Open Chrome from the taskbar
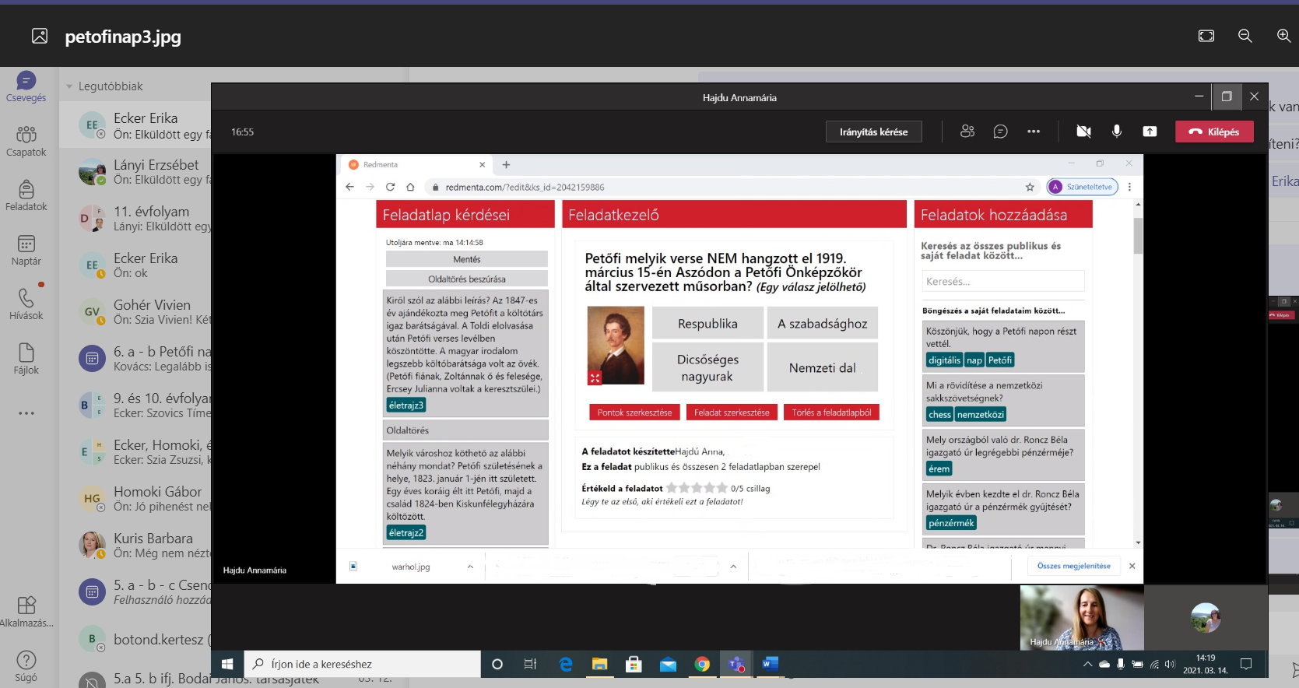The image size is (1299, 688). [702, 664]
